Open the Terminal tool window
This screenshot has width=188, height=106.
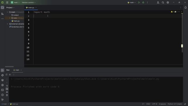2,90
